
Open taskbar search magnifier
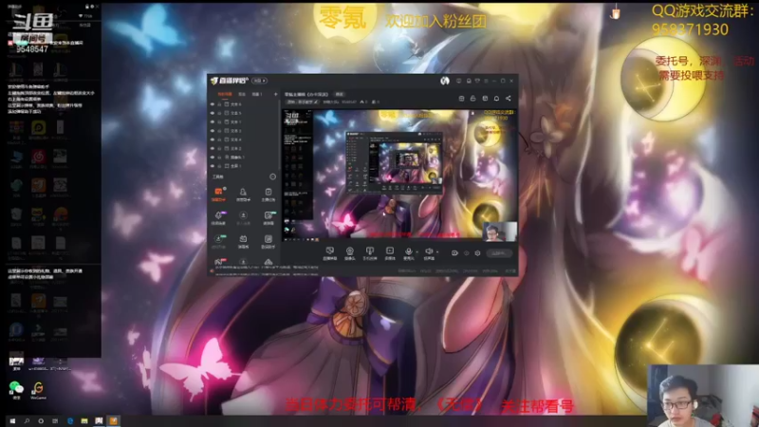[x=27, y=421]
